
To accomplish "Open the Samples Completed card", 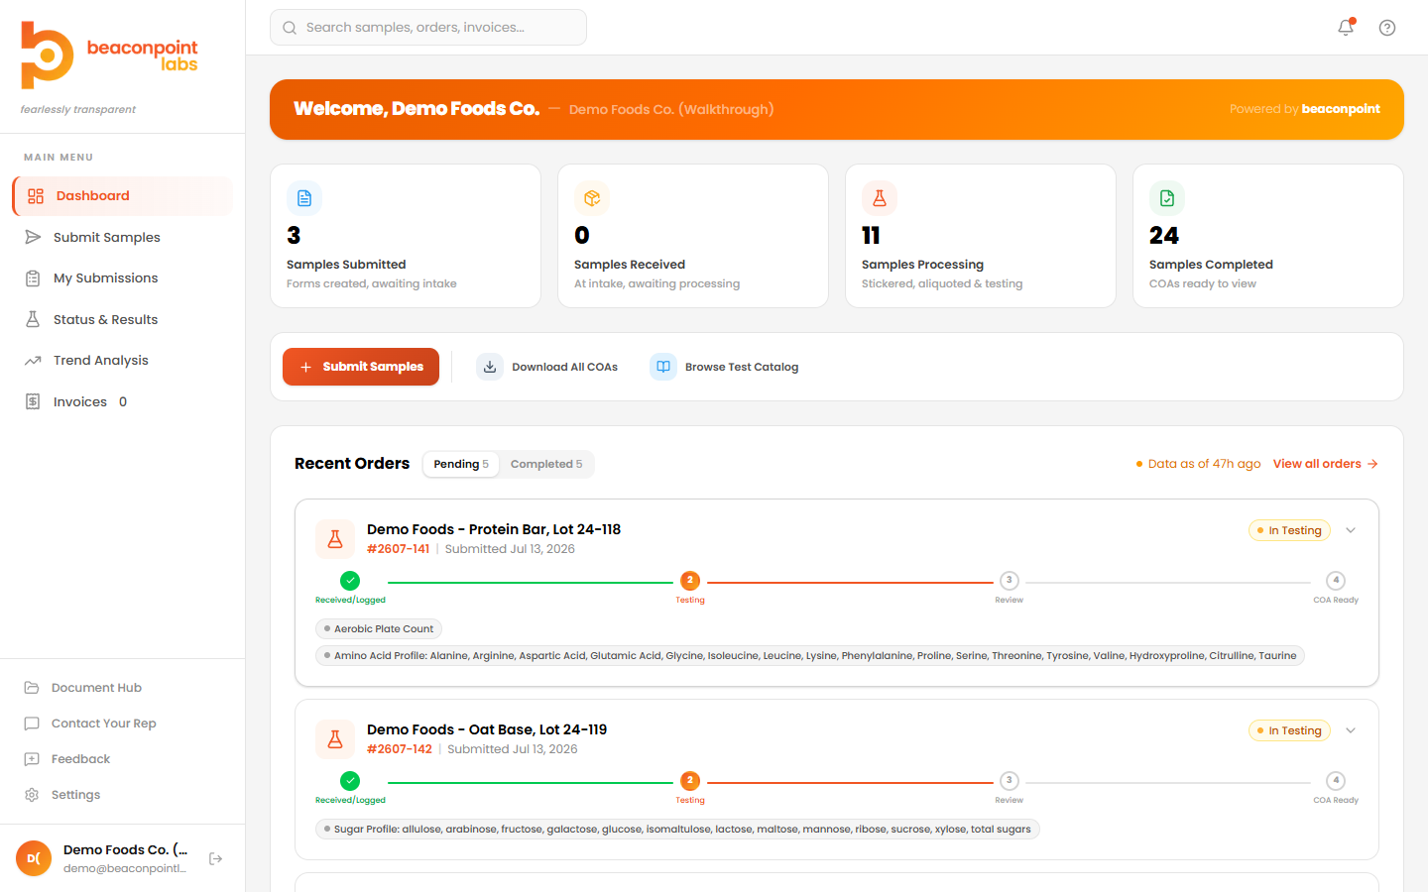I will 1268,236.
